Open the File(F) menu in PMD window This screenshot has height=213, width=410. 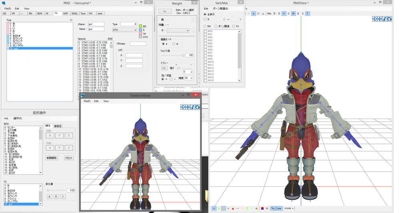pos(8,9)
